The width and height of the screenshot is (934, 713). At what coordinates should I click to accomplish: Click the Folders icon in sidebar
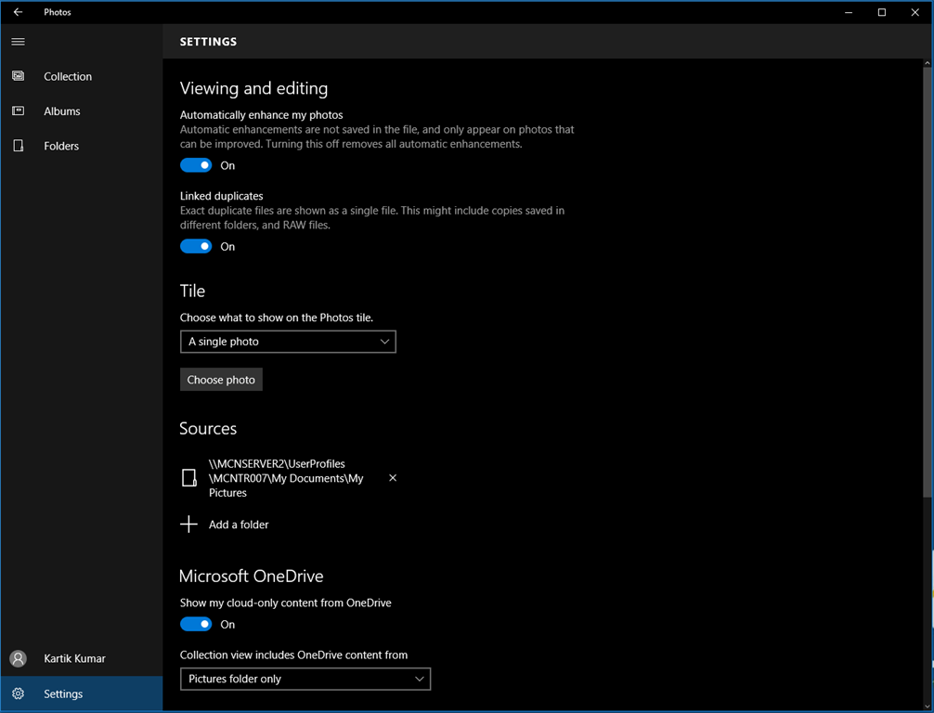(x=18, y=146)
